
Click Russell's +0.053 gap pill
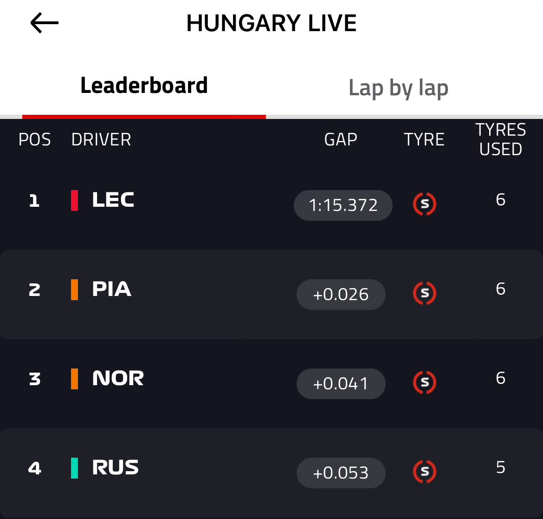point(341,473)
